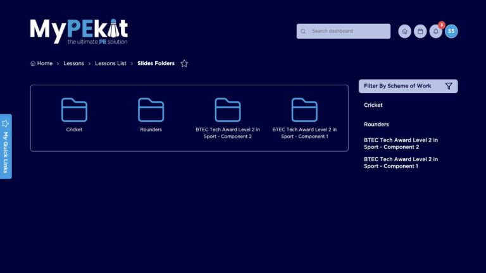Filter by BTEC Component 1 scheme
The width and height of the screenshot is (486, 273).
401,163
